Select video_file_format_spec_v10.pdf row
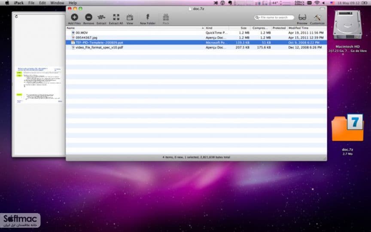371x232 pixels. click(x=196, y=47)
